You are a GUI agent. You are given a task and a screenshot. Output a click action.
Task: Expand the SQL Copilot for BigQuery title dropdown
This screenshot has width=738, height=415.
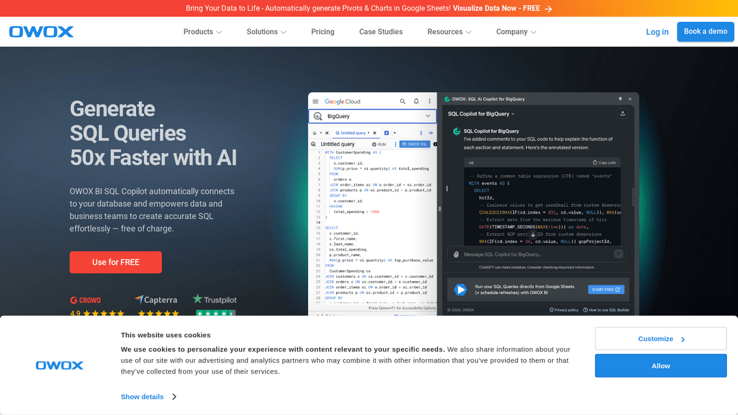(x=481, y=114)
